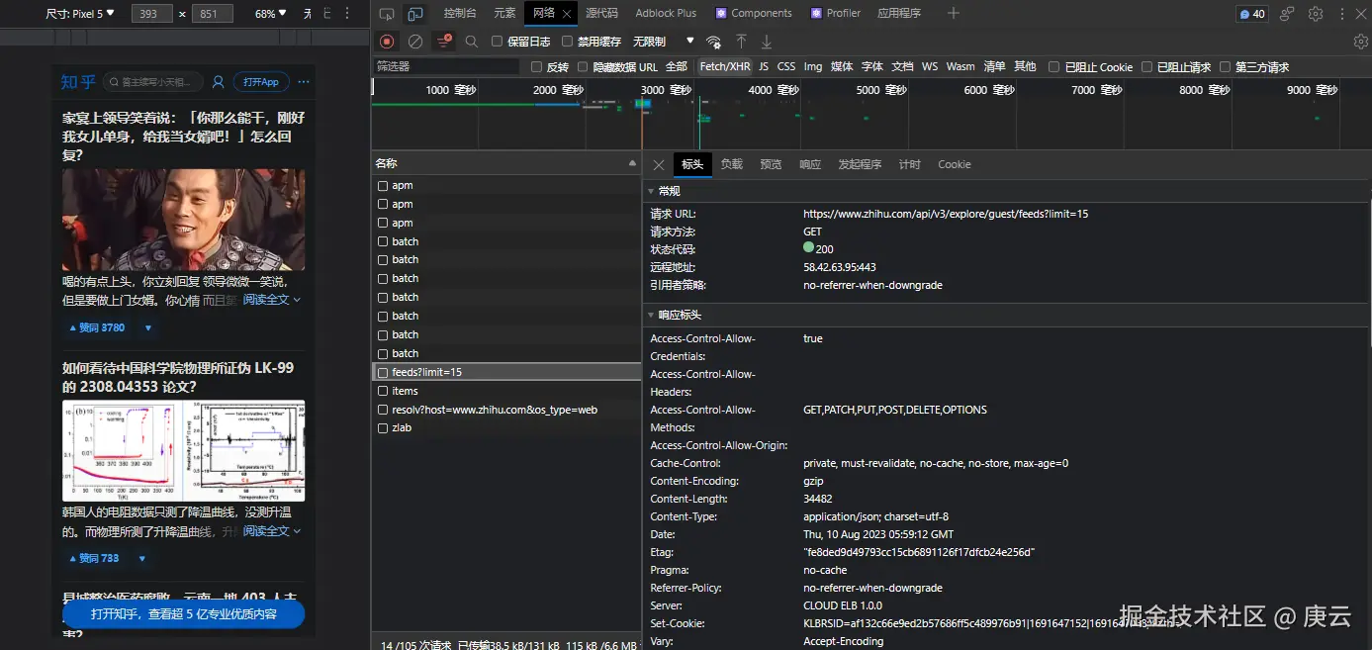Click the import HAR upload arrow
Image resolution: width=1372 pixels, height=650 pixels.
pyautogui.click(x=741, y=42)
